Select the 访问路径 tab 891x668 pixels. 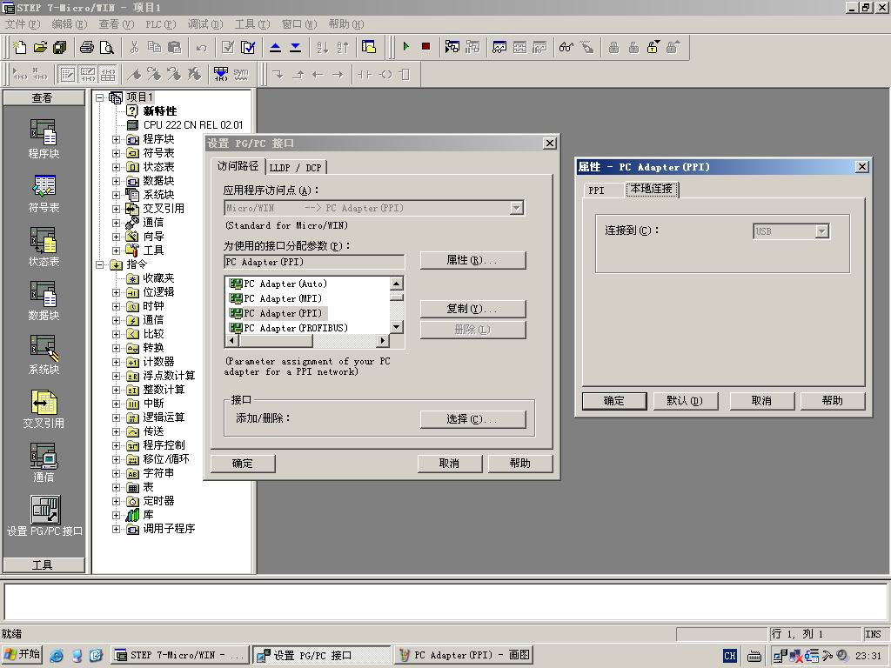(238, 165)
